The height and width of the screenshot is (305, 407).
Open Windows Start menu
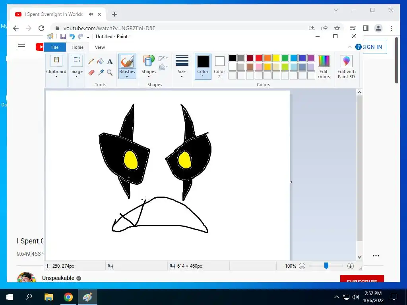point(10,297)
